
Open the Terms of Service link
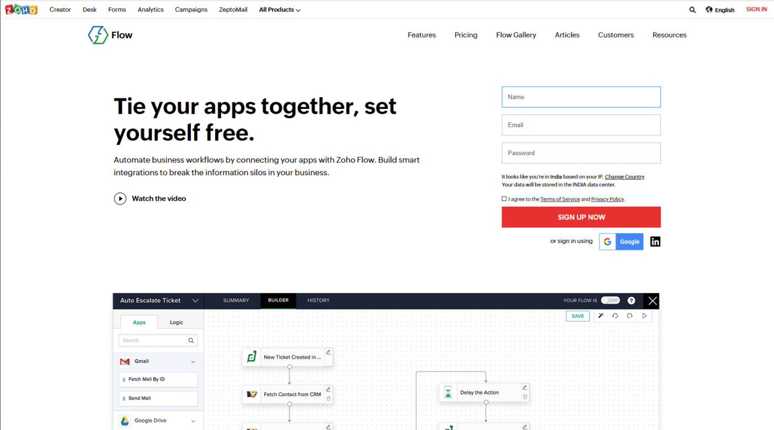(x=560, y=199)
